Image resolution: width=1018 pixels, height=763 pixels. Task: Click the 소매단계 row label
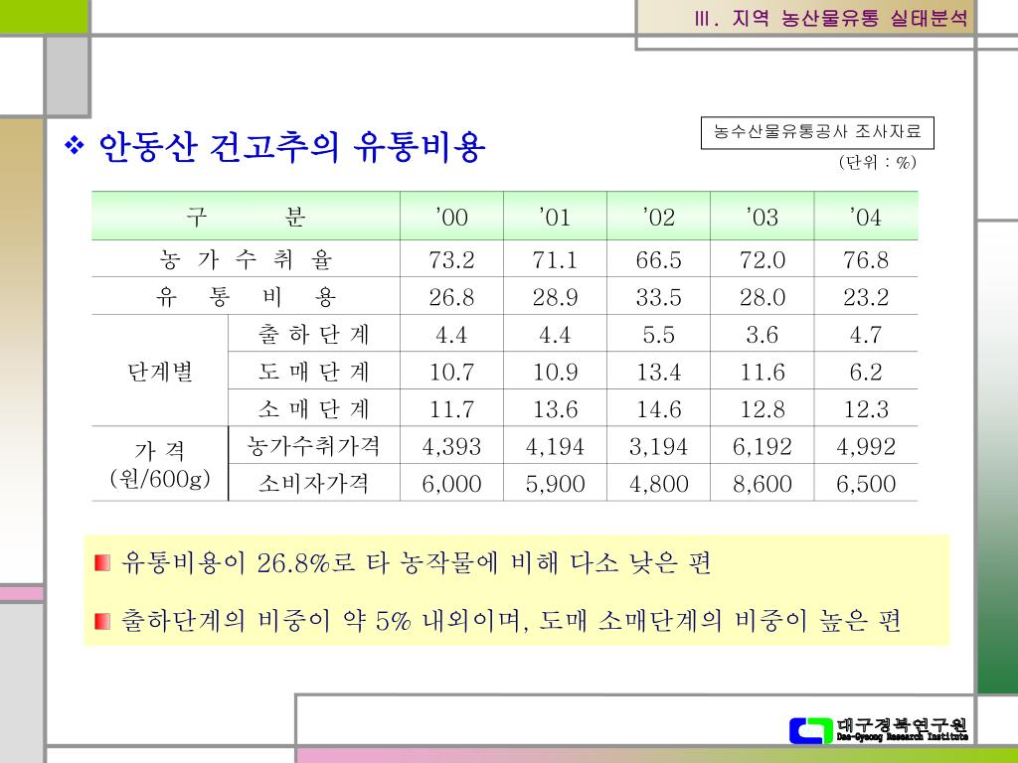click(x=314, y=408)
